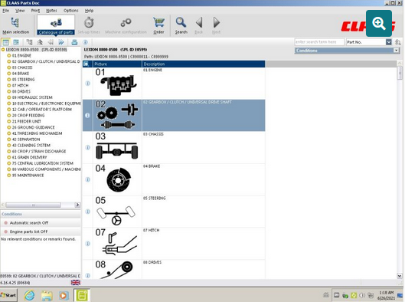The width and height of the screenshot is (405, 302).
Task: Open the Help menu
Action: click(89, 11)
